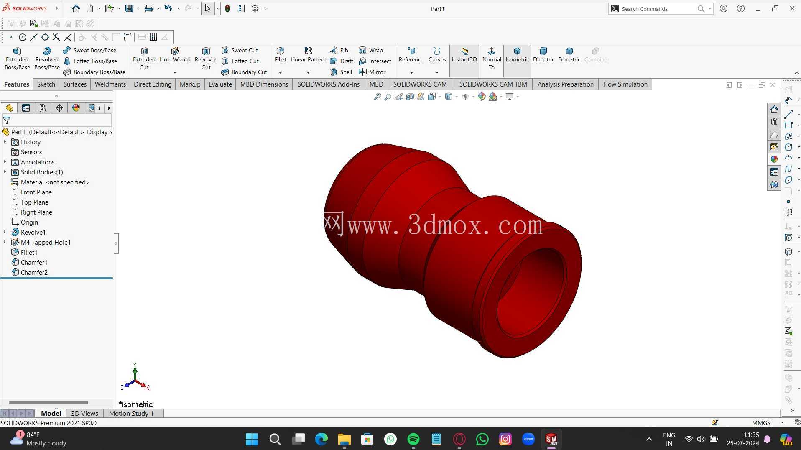Switch to the Sketch tab

coord(46,84)
